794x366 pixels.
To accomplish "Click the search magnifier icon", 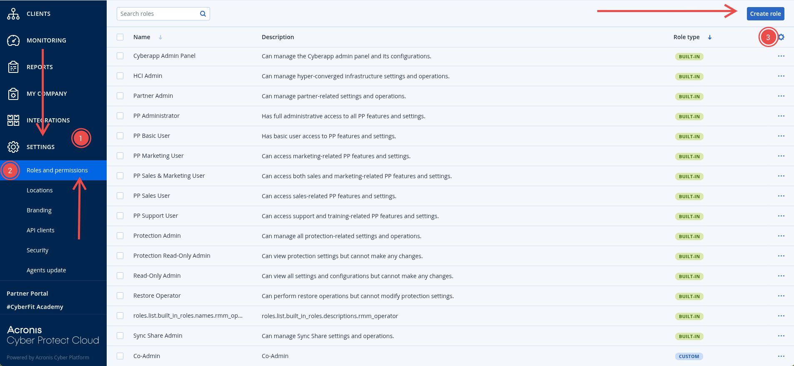I will 203,13.
